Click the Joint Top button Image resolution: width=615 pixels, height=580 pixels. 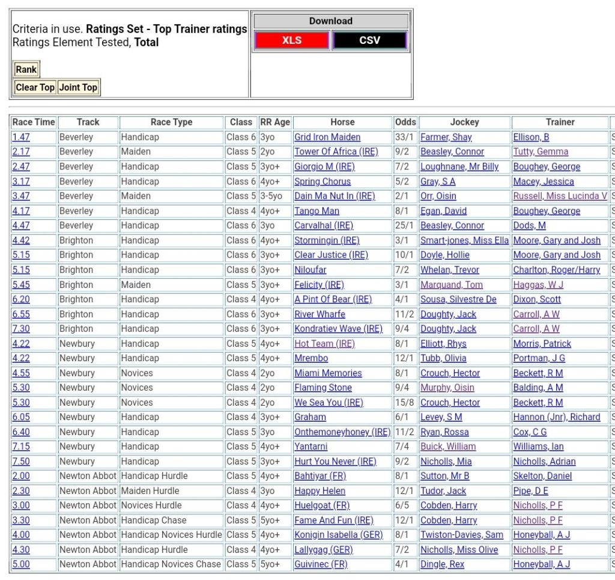pos(78,87)
